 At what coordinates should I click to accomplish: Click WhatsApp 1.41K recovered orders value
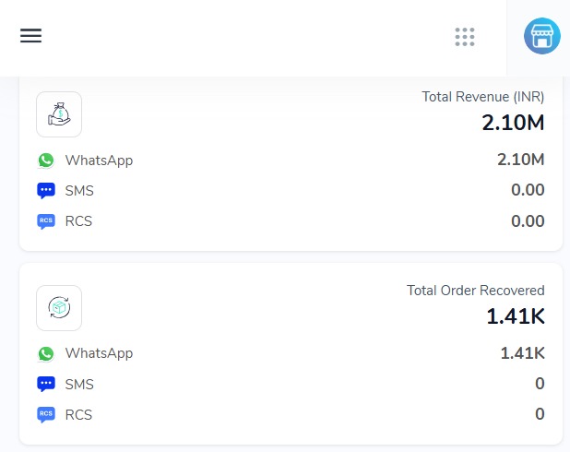[x=522, y=353]
